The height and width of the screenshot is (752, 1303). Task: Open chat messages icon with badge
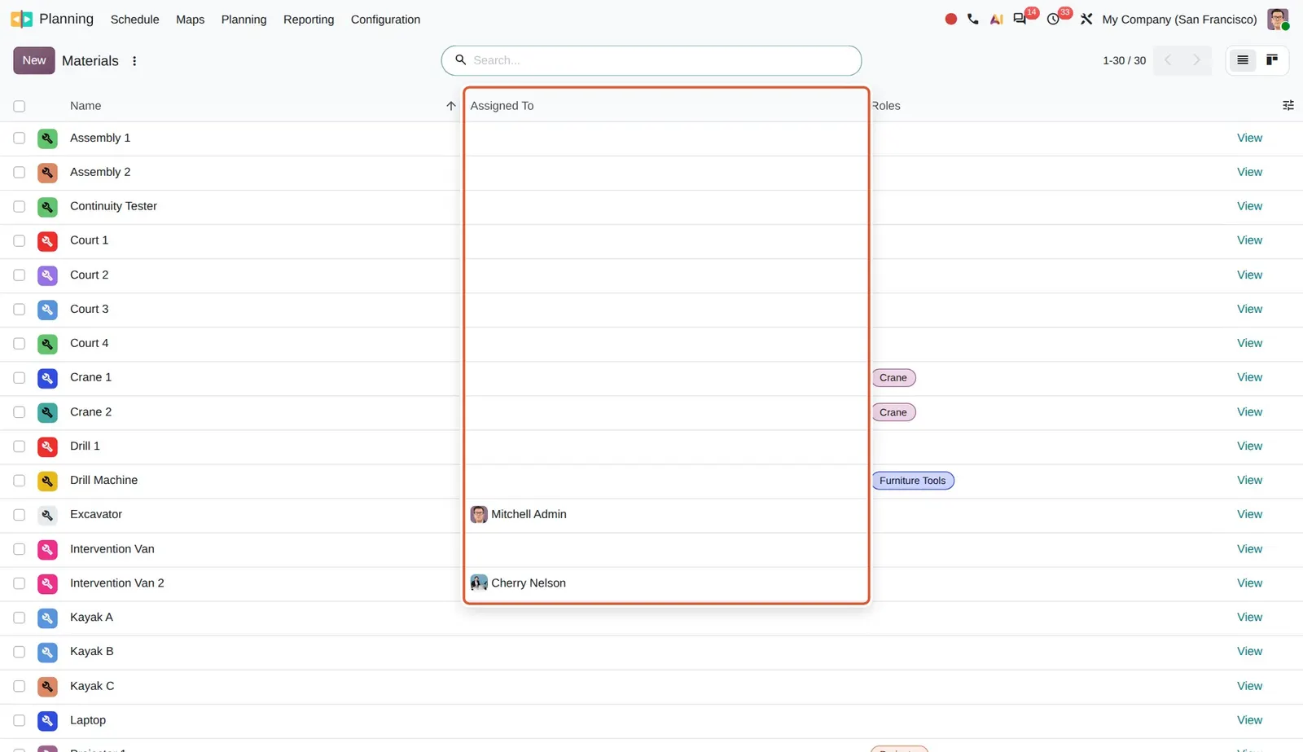click(1020, 19)
